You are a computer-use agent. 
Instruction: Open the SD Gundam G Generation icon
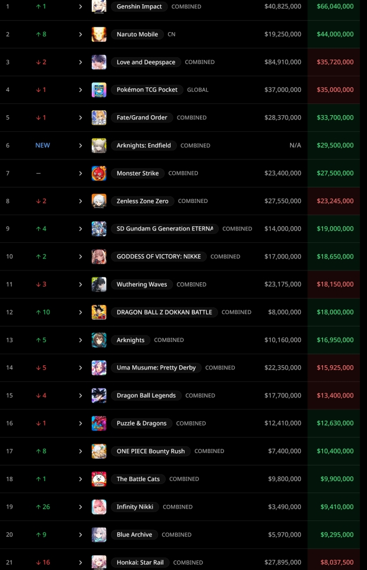(99, 229)
